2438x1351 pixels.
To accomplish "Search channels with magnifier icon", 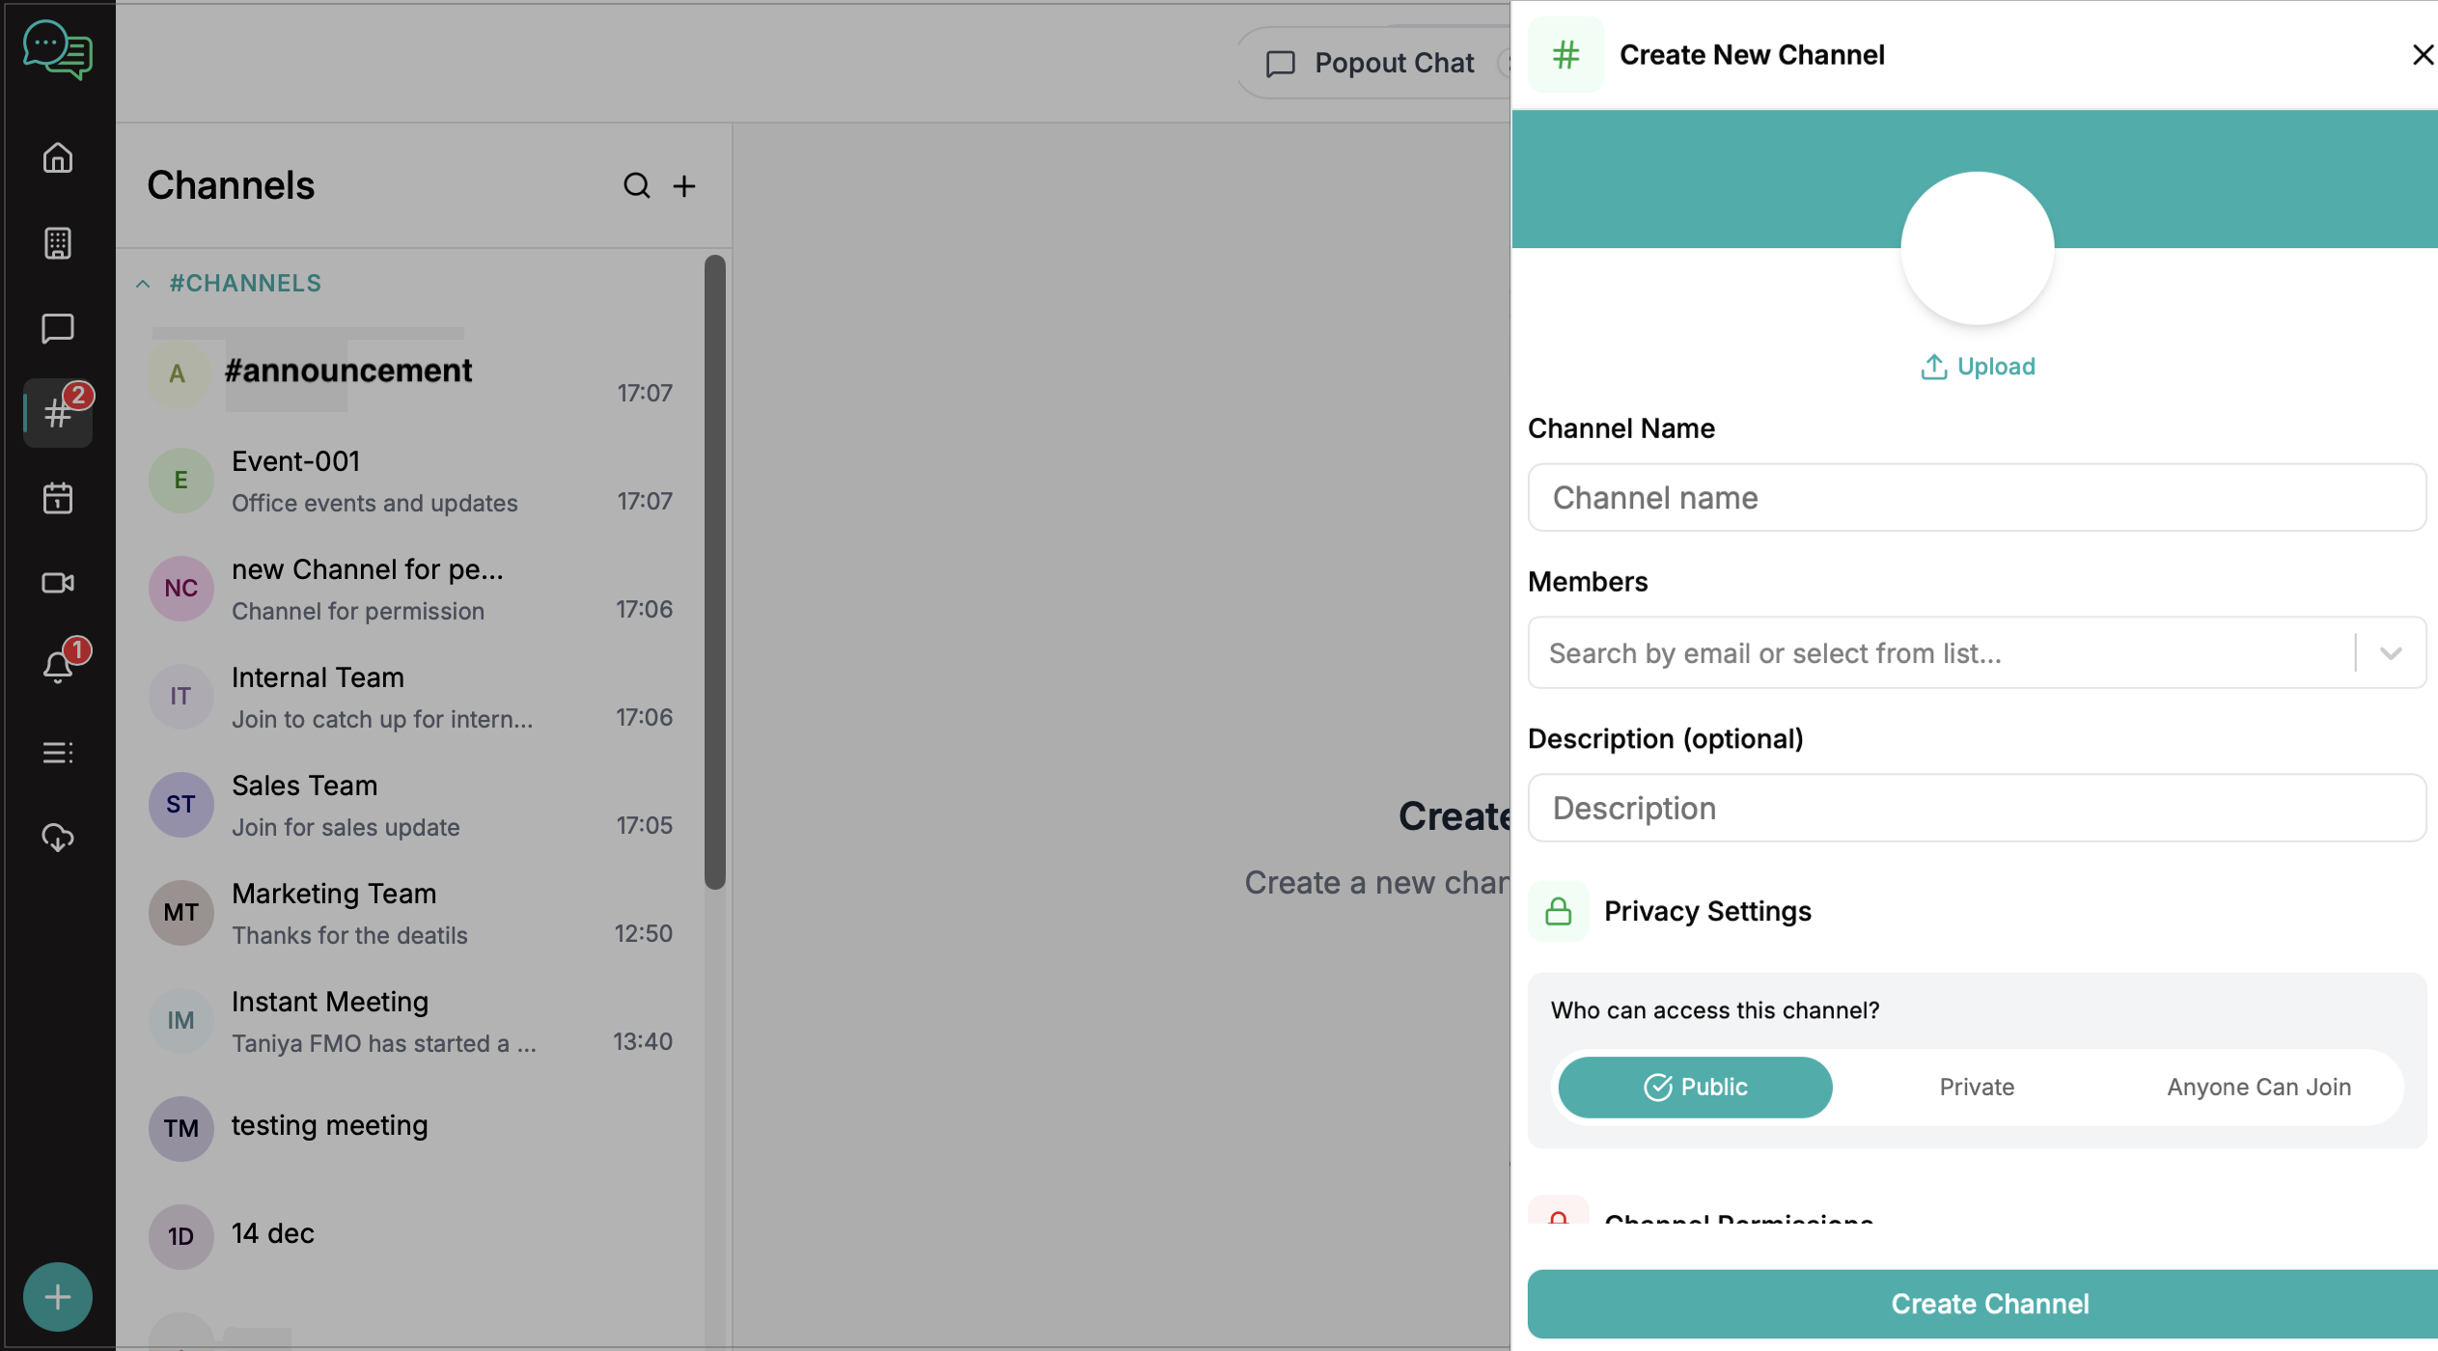I will pyautogui.click(x=636, y=185).
